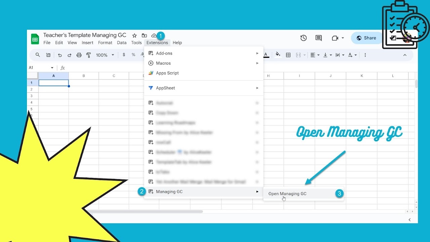Close the Extensions menu
The height and width of the screenshot is (242, 430).
[157, 43]
